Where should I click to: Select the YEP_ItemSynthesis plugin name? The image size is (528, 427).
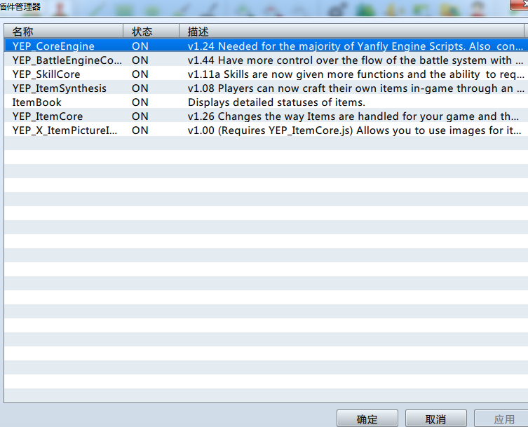pos(60,88)
